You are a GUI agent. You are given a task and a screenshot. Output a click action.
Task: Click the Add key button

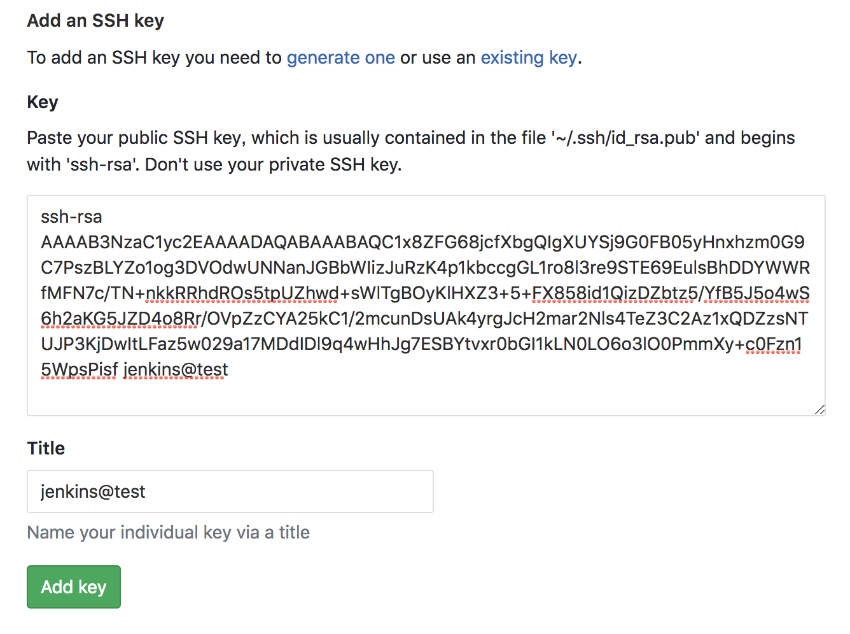(x=74, y=587)
